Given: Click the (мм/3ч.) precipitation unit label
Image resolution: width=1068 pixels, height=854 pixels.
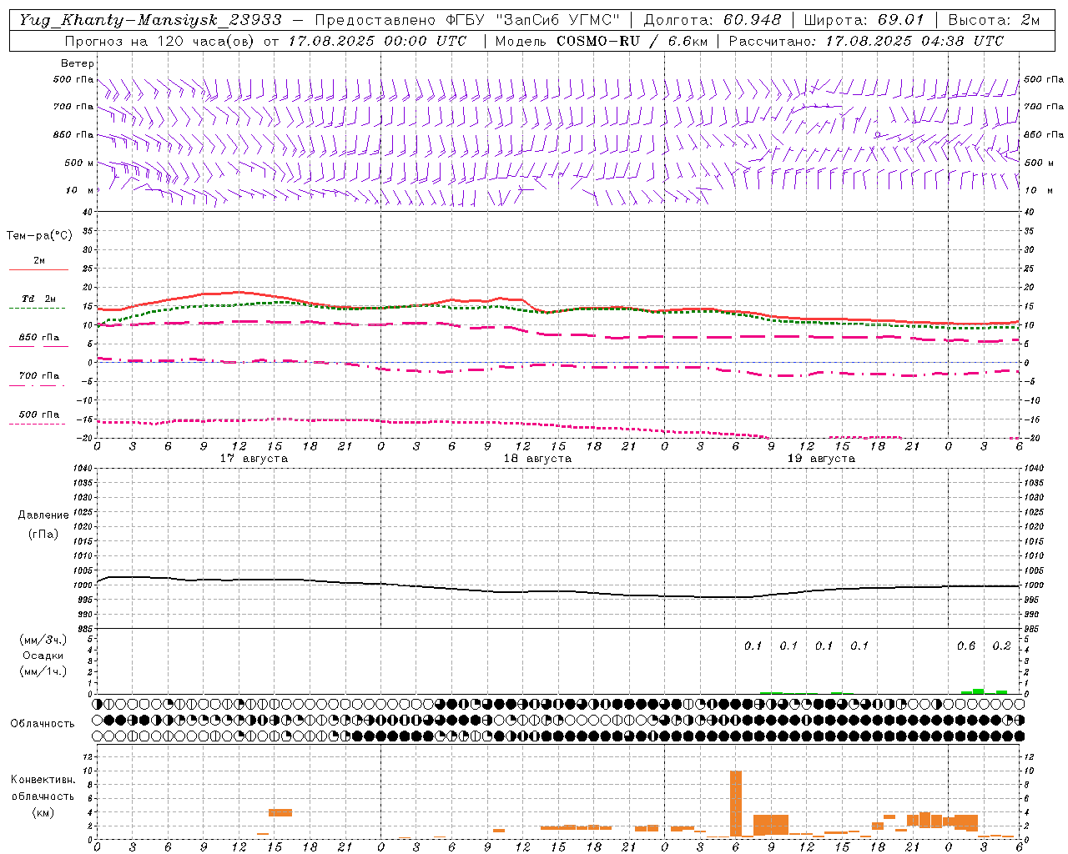Looking at the screenshot, I should 43,640.
